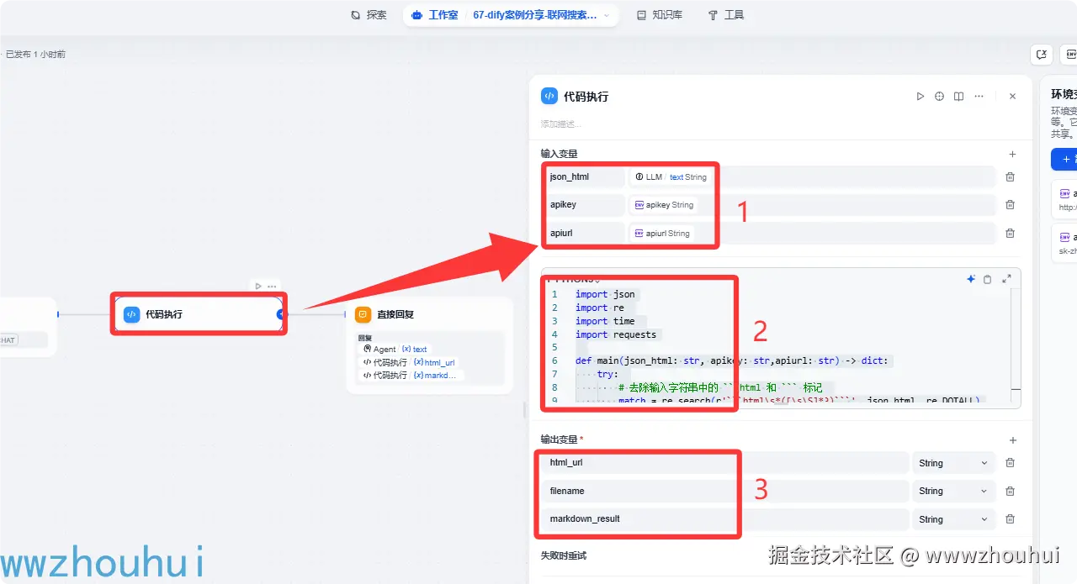The width and height of the screenshot is (1077, 584).
Task: Expand the code editor to fullscreen
Action: [x=1006, y=279]
